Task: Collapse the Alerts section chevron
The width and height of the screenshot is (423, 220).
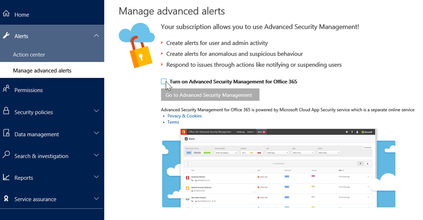Action: point(96,36)
